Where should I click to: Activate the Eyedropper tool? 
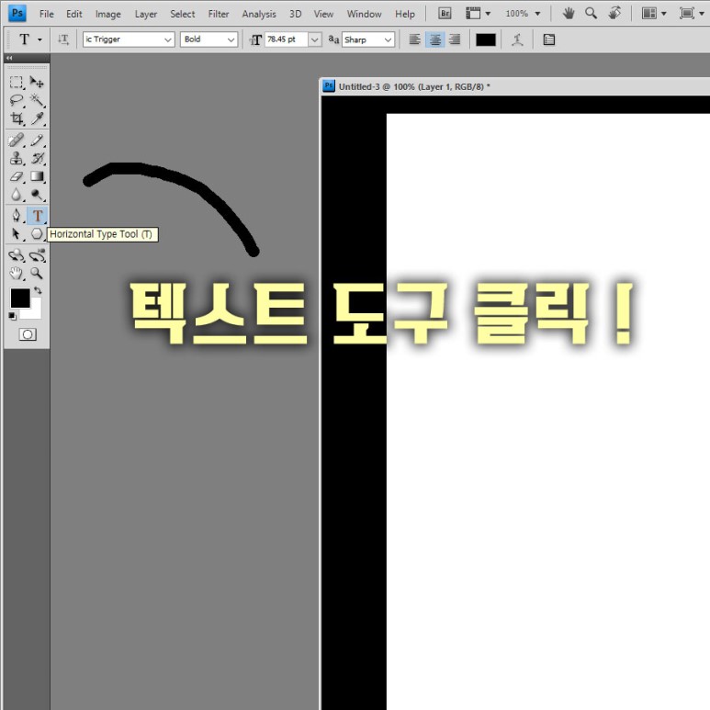pos(38,119)
